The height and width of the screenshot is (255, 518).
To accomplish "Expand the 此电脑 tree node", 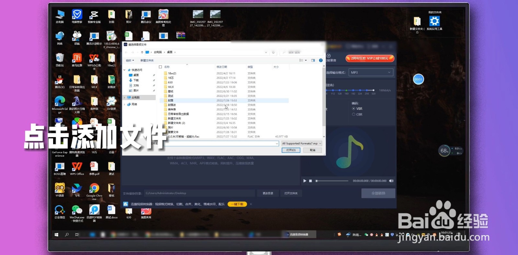I will [124, 97].
